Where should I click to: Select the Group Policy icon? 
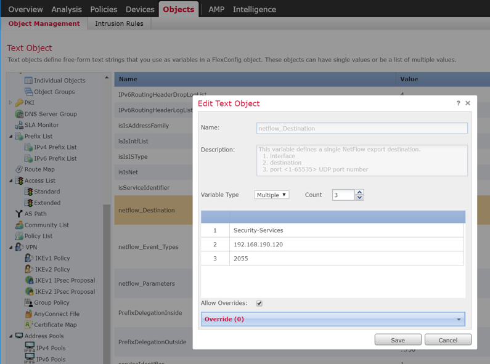(28, 302)
